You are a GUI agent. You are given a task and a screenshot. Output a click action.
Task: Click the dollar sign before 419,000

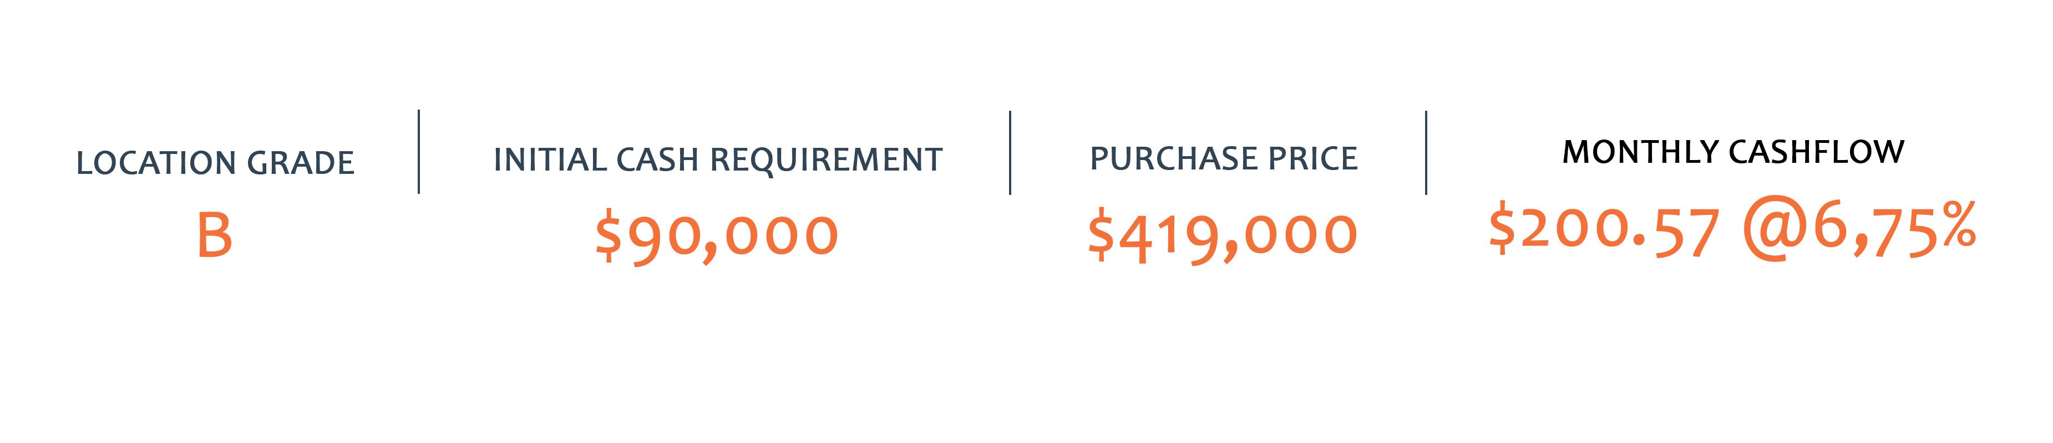click(1101, 236)
